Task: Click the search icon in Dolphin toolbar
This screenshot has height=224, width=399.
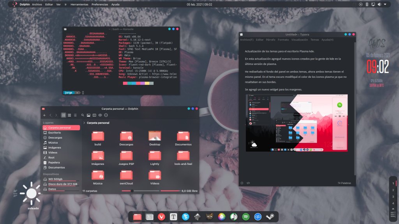Action: point(83,115)
